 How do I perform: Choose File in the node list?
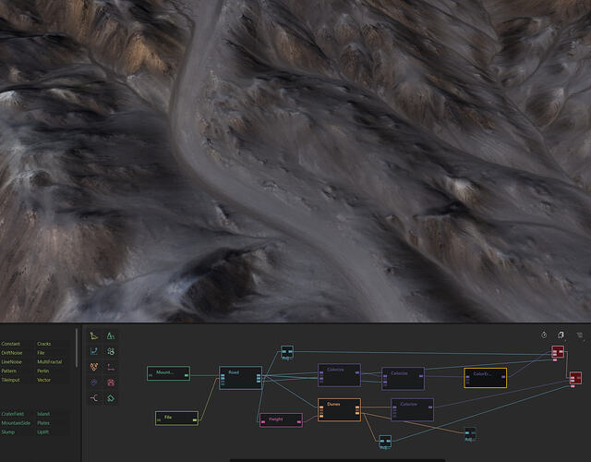click(x=41, y=353)
